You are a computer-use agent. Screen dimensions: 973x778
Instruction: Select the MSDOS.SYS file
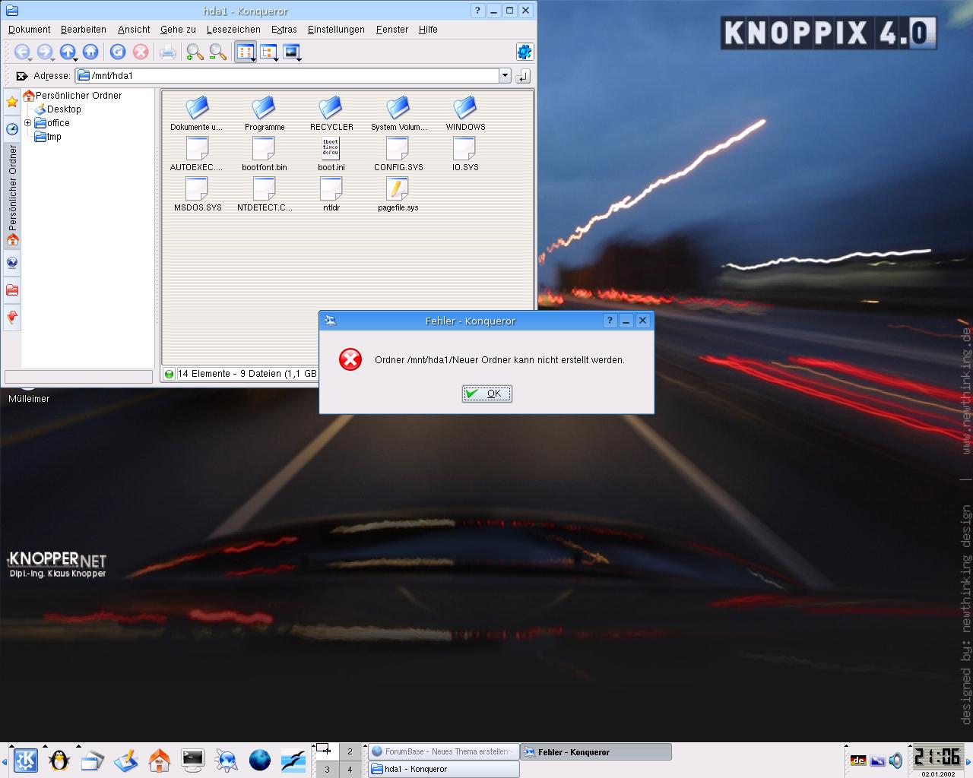198,194
